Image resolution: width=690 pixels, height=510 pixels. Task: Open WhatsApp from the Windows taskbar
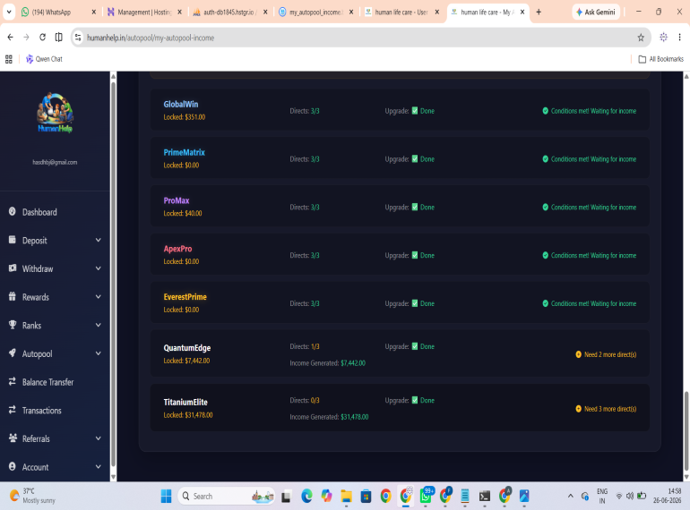tap(426, 496)
